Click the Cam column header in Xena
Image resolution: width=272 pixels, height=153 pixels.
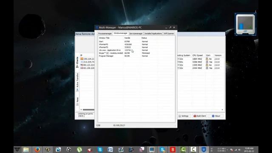tap(208, 55)
